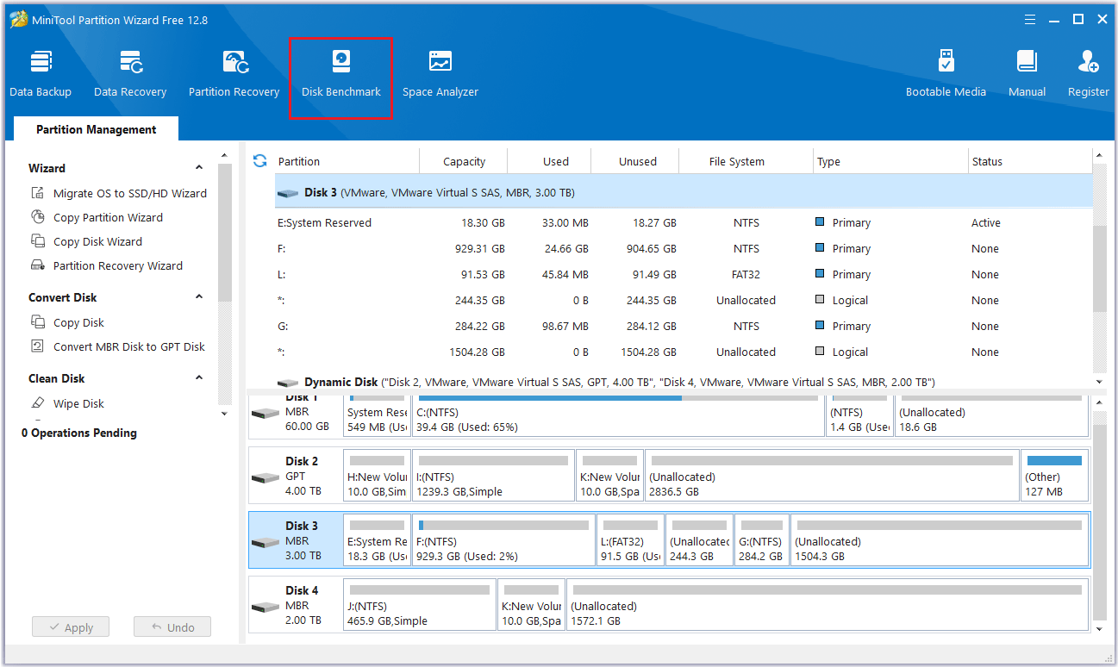Select E:System Reserved block on Disk 3
The height and width of the screenshot is (667, 1118).
click(x=377, y=540)
